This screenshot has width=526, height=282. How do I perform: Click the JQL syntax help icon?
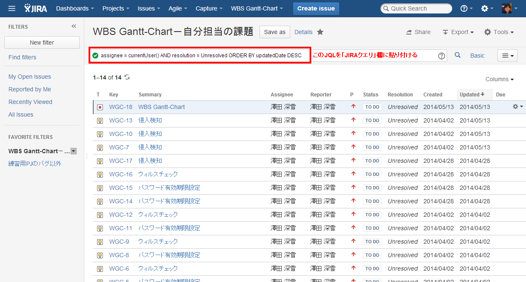(x=442, y=56)
